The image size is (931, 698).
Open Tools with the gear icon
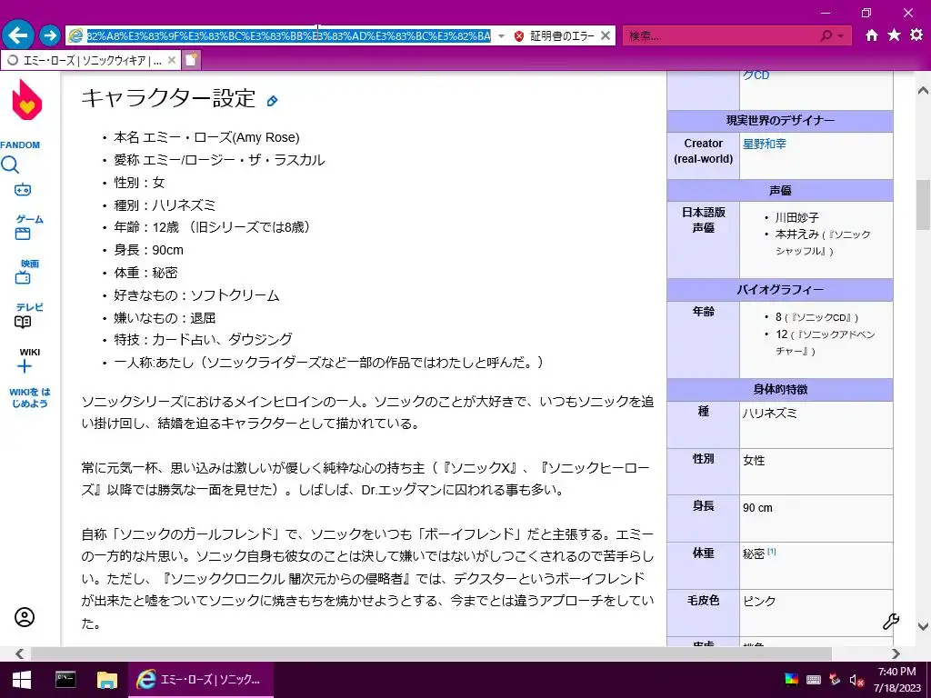tap(916, 35)
